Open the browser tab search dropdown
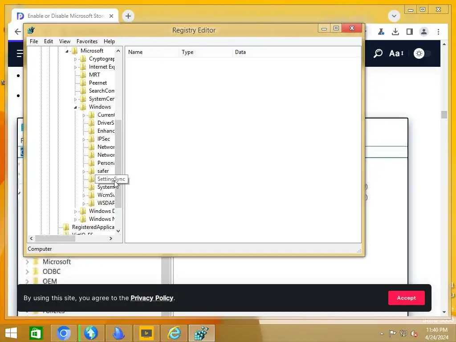 (x=394, y=16)
